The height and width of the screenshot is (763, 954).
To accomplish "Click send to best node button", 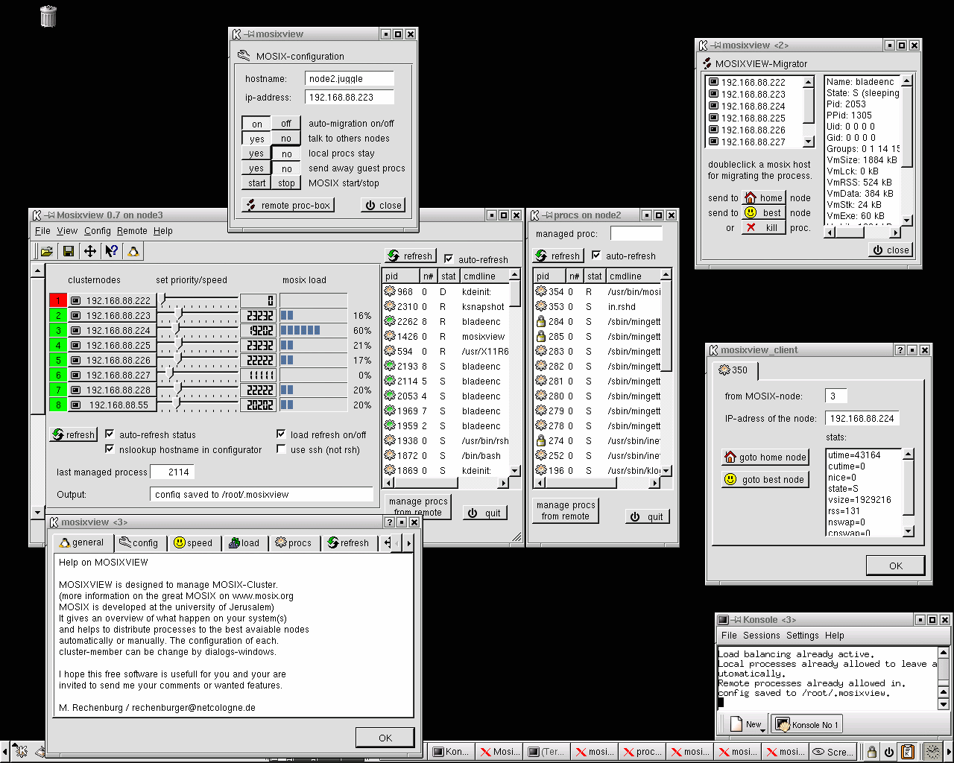I will point(763,212).
